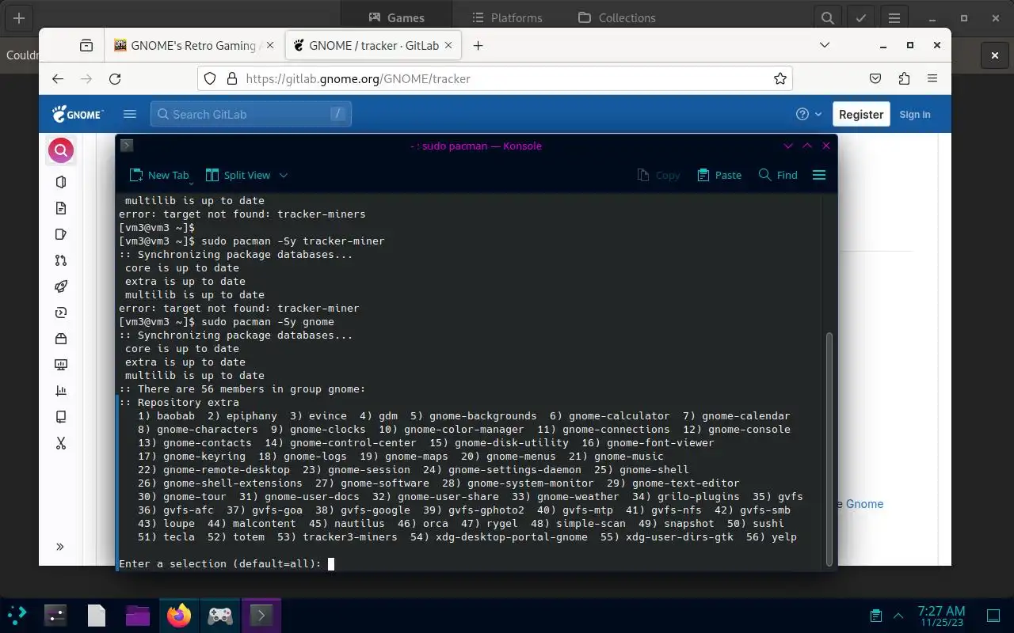Switch to Games tab in background window
1014x633 pixels.
[x=396, y=17]
